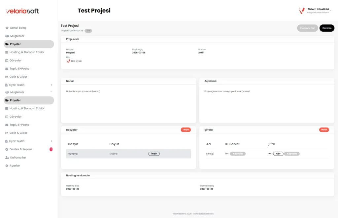This screenshot has width=338, height=218.
Task: Click the black Düzenle button
Action: click(327, 28)
